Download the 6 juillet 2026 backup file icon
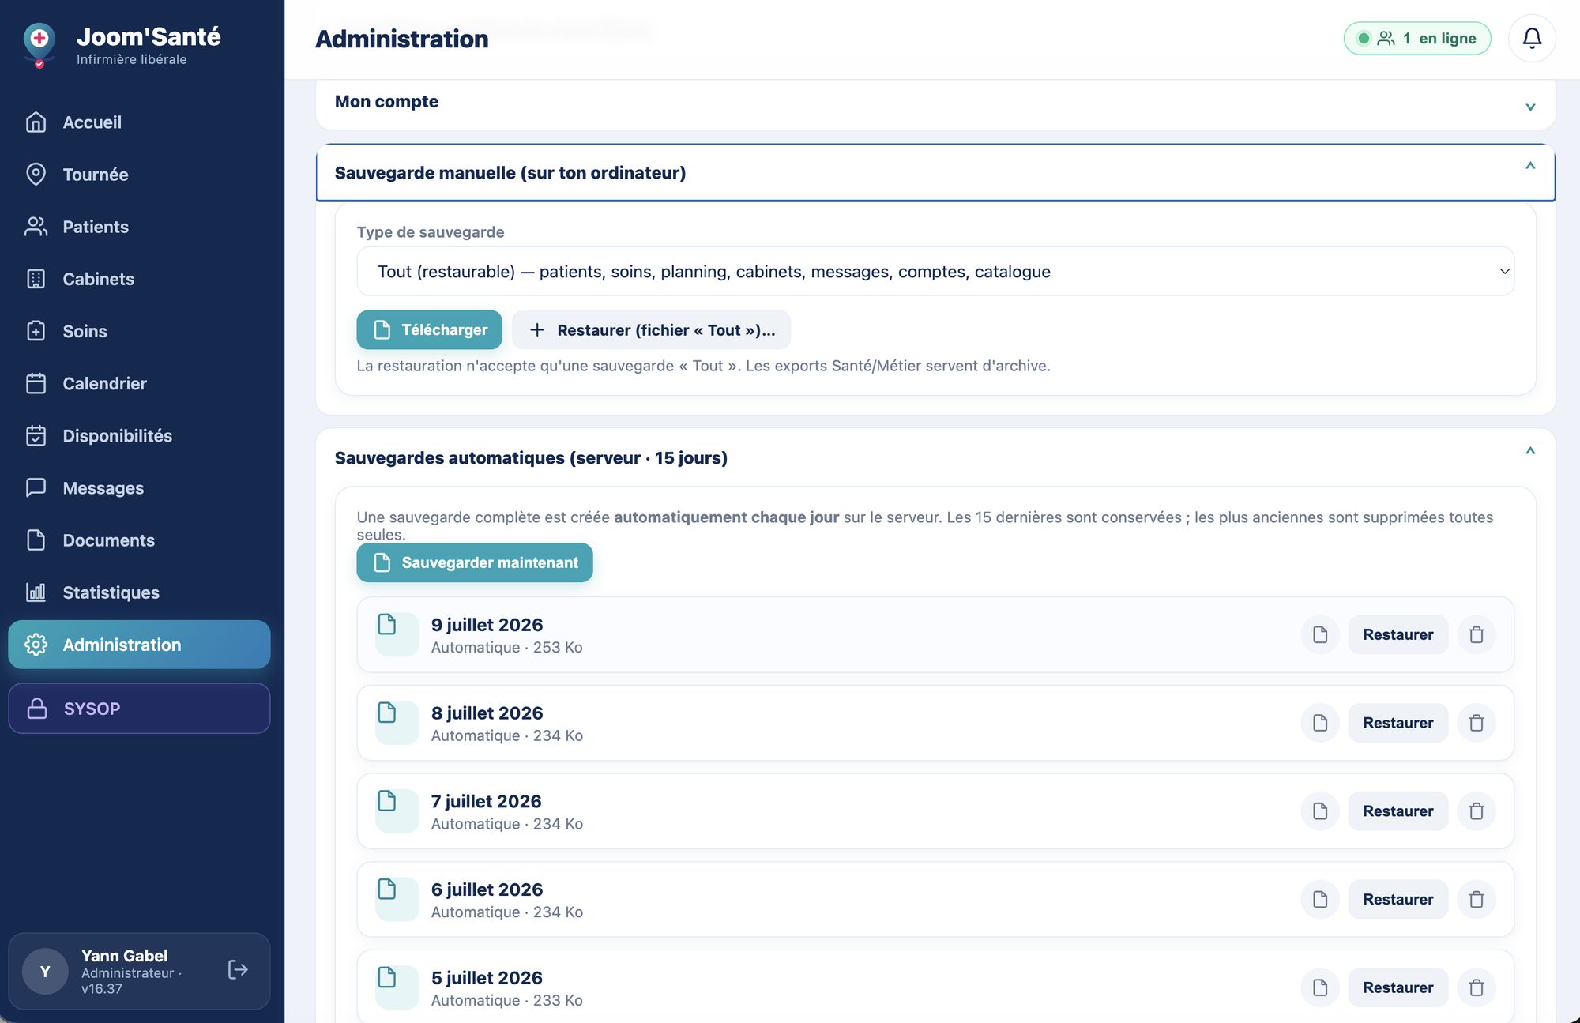The width and height of the screenshot is (1580, 1023). pyautogui.click(x=1320, y=899)
